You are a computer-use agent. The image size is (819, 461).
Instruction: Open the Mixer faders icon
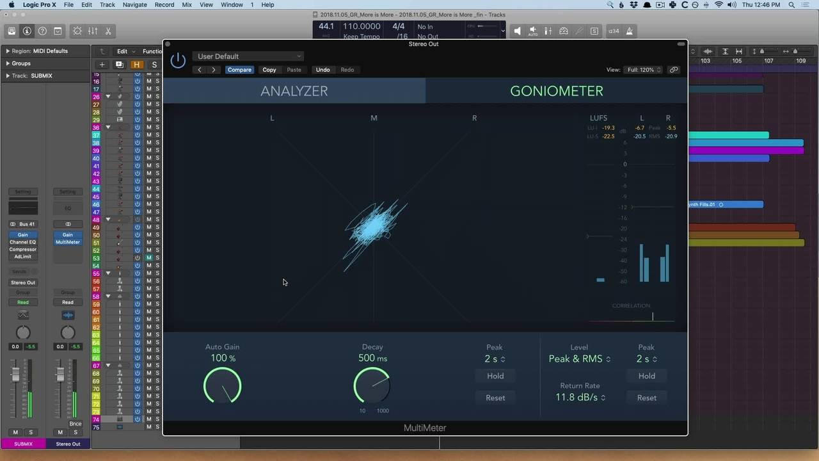93,31
